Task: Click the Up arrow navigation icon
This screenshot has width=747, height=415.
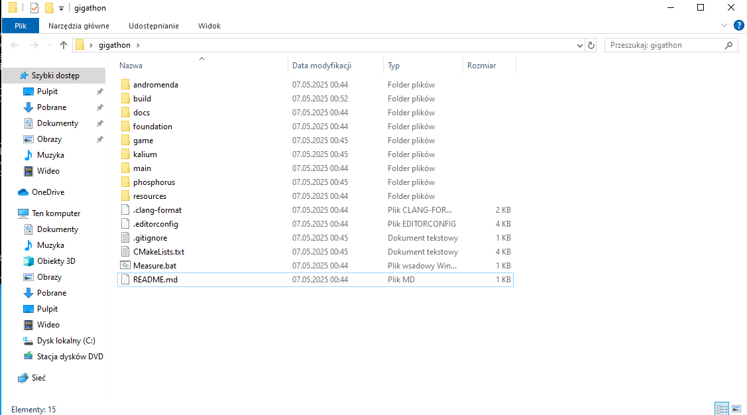Action: coord(64,45)
